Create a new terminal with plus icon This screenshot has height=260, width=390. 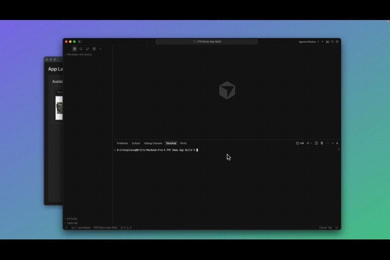tap(308, 144)
